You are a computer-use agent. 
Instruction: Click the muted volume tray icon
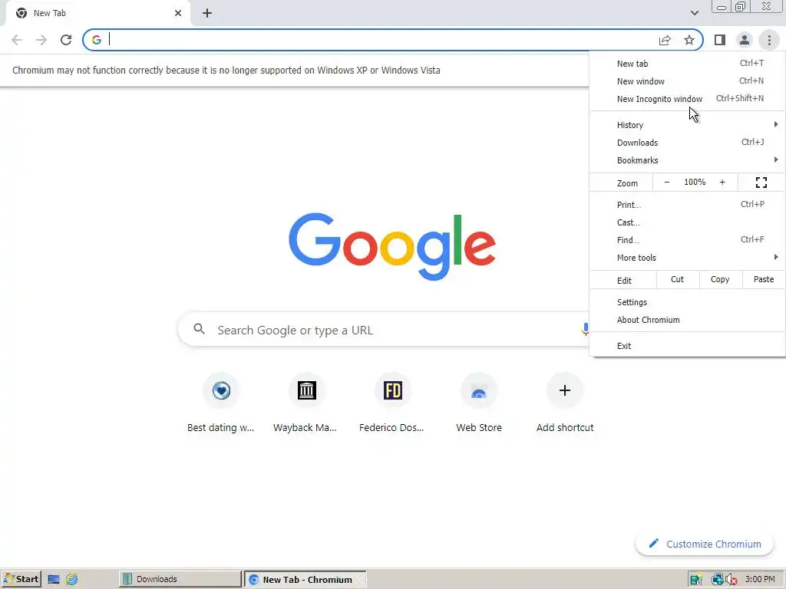[x=732, y=580]
